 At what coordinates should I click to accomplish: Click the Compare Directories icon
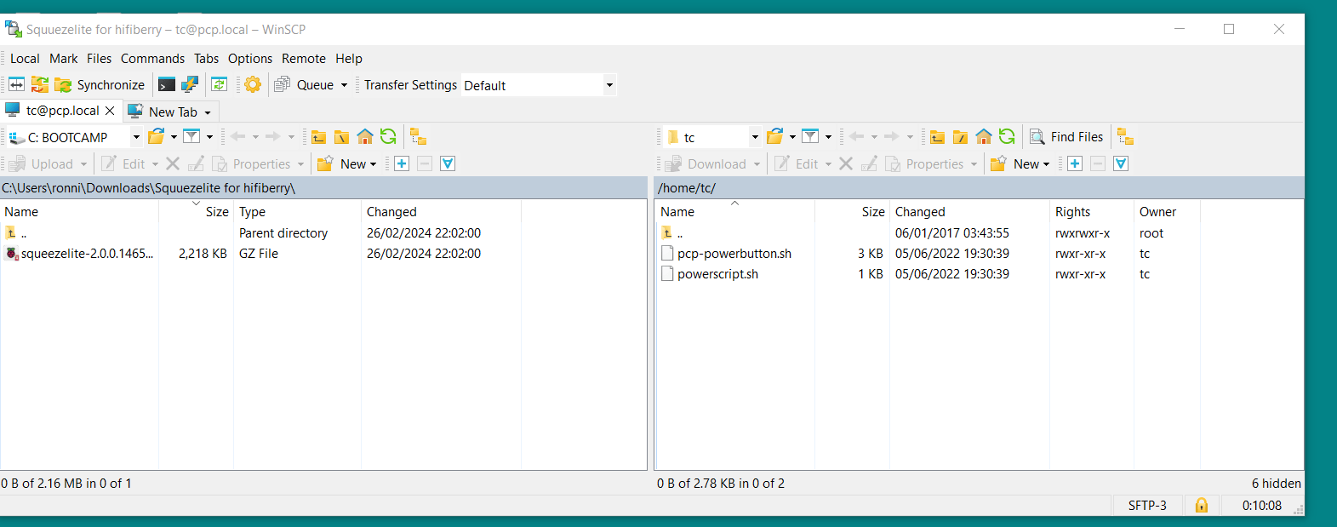17,84
